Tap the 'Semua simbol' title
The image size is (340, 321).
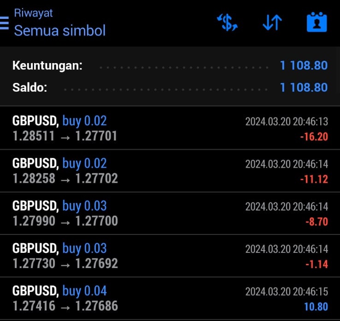[x=60, y=30]
